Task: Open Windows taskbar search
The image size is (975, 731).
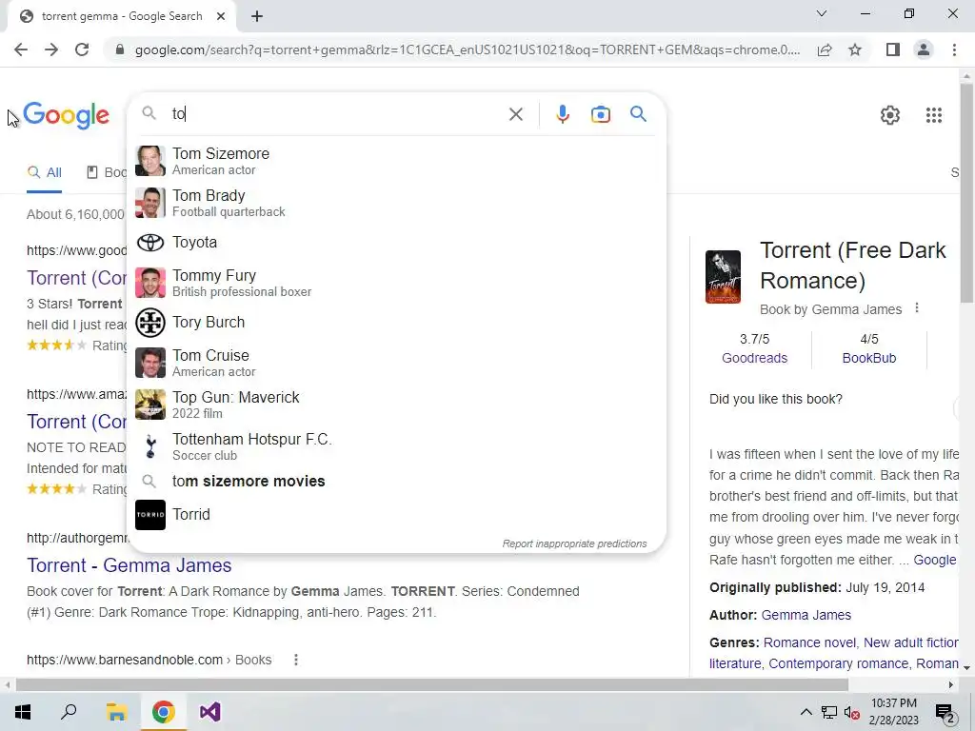Action: point(69,712)
